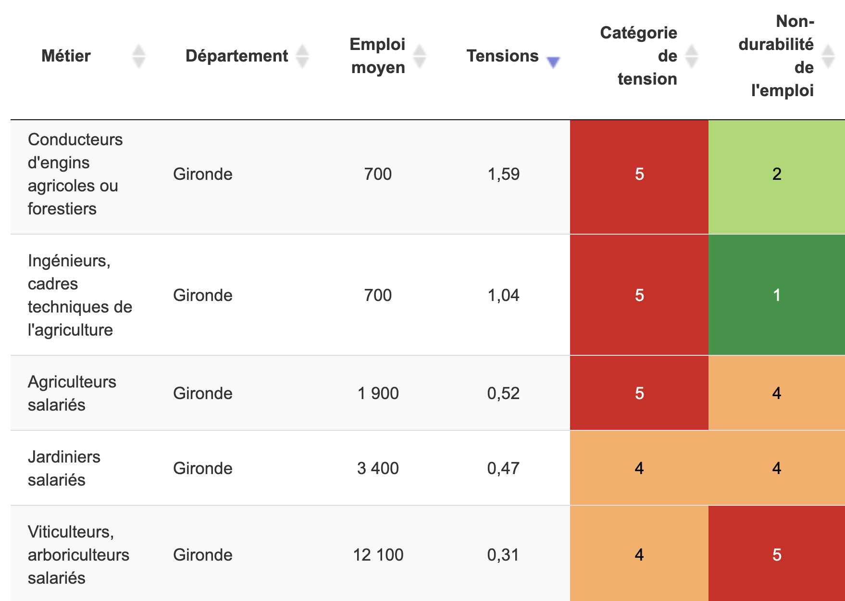Screen dimensions: 845x601
Task: Click Catégorie de tension sort arrows
Action: 691,56
